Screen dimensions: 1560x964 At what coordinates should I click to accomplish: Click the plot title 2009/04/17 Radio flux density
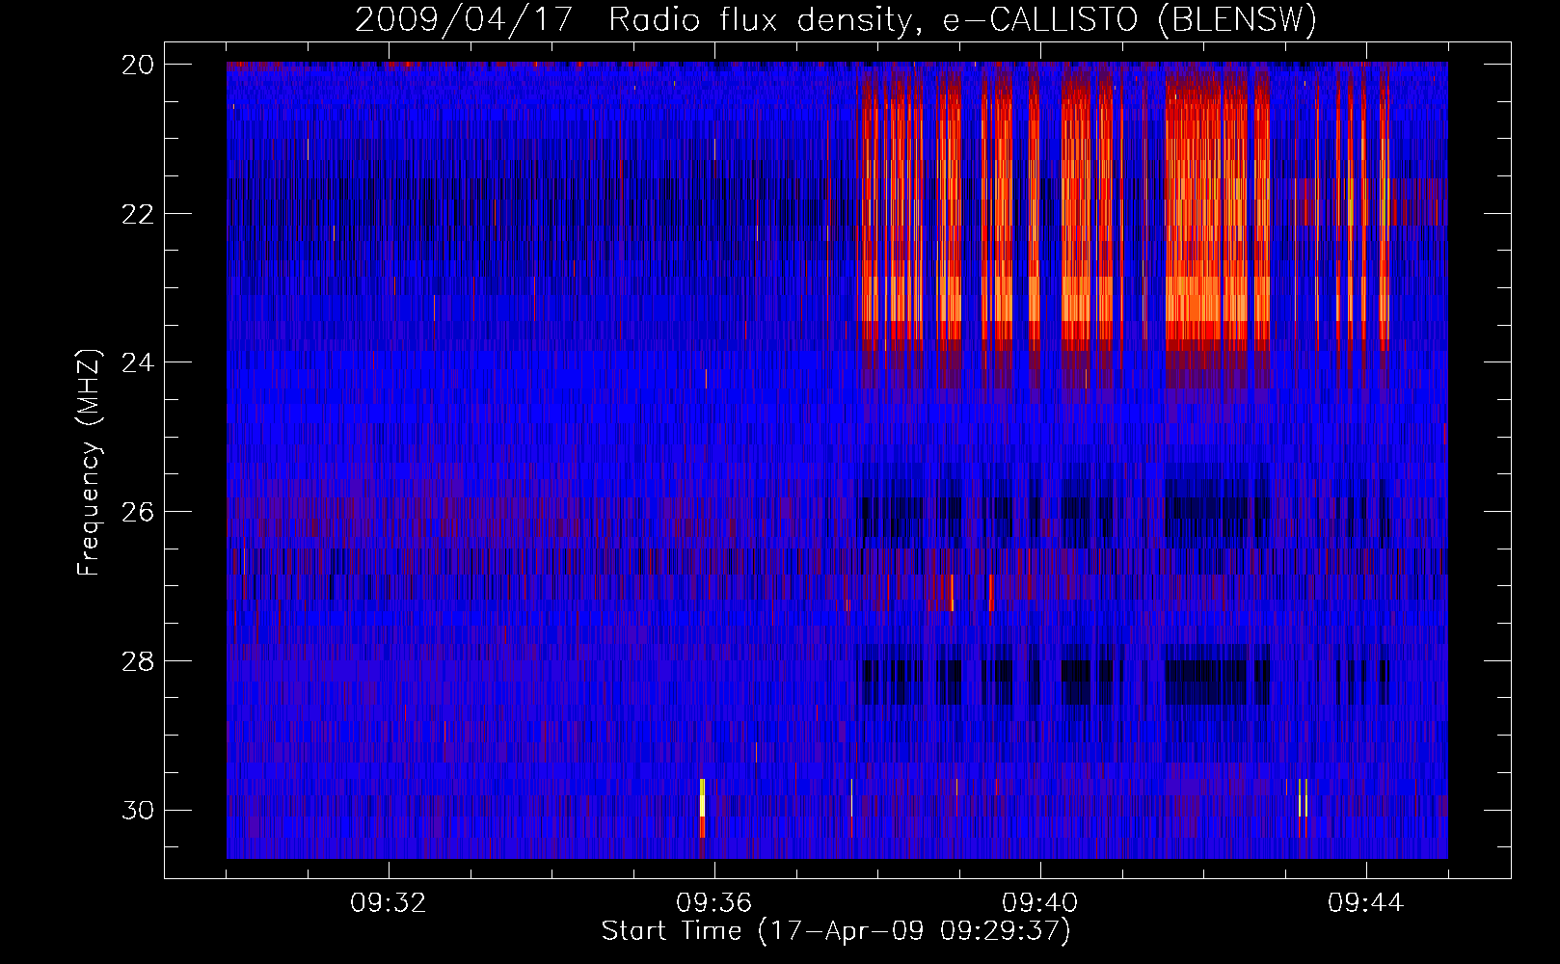pos(836,19)
